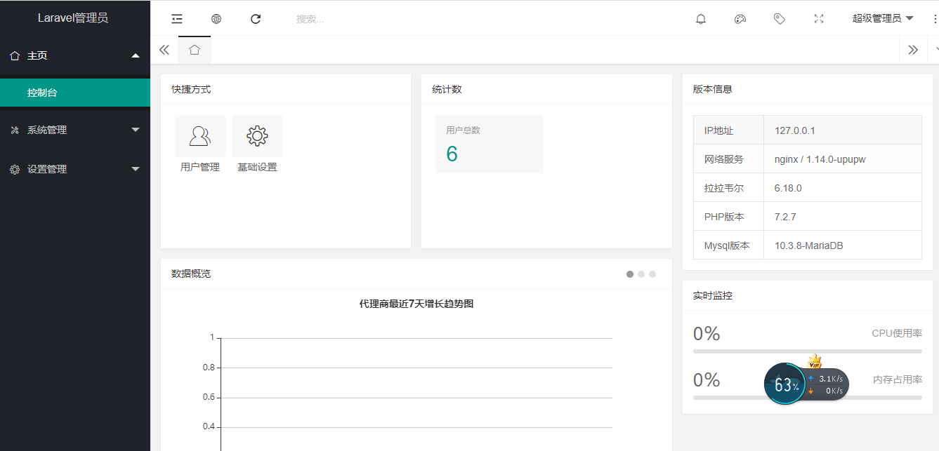Select the first carousel indicator dot
The image size is (939, 451).
pos(630,274)
